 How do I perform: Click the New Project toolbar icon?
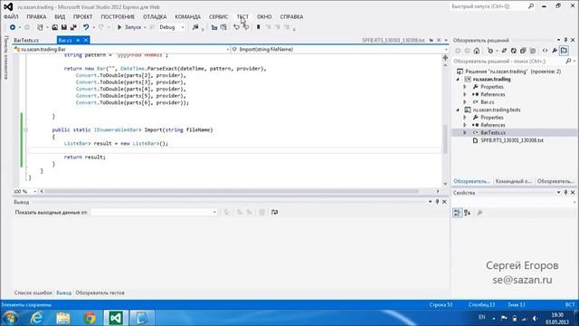pos(40,27)
